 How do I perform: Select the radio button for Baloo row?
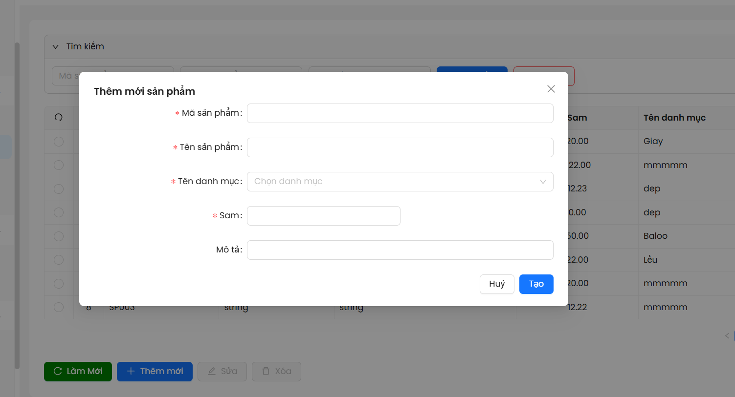point(59,236)
